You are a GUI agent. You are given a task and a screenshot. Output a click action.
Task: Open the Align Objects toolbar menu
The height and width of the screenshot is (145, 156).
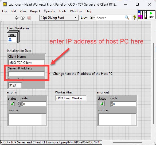(84, 18)
